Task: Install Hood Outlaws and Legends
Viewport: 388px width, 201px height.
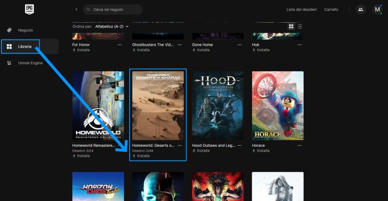Action: [203, 151]
